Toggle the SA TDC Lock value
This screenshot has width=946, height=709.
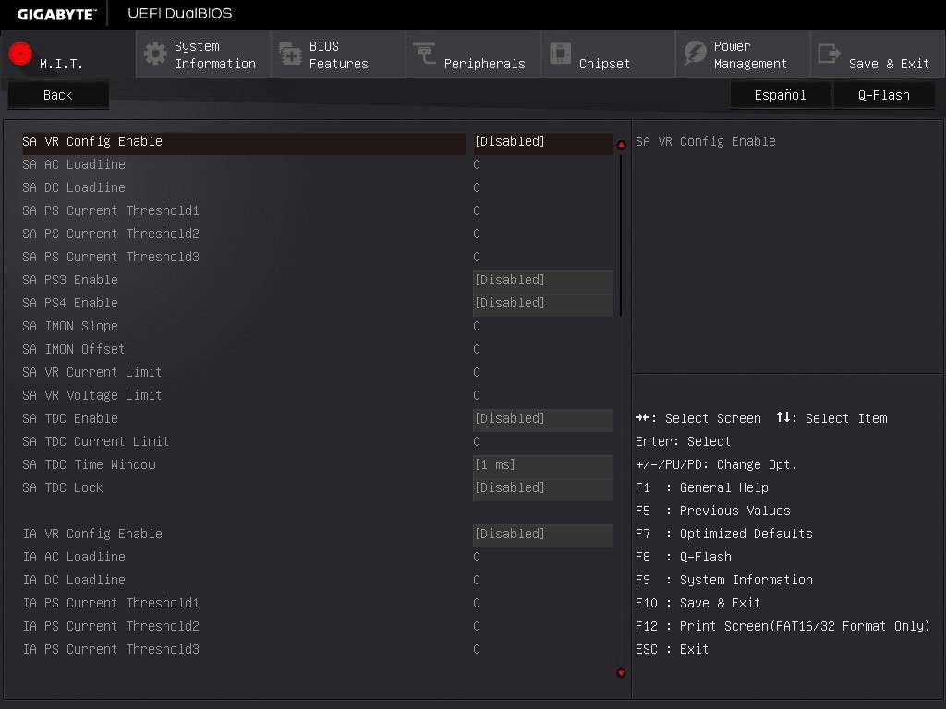coord(542,488)
